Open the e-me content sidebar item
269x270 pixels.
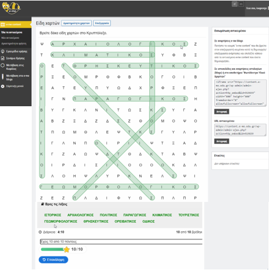[x=15, y=25]
